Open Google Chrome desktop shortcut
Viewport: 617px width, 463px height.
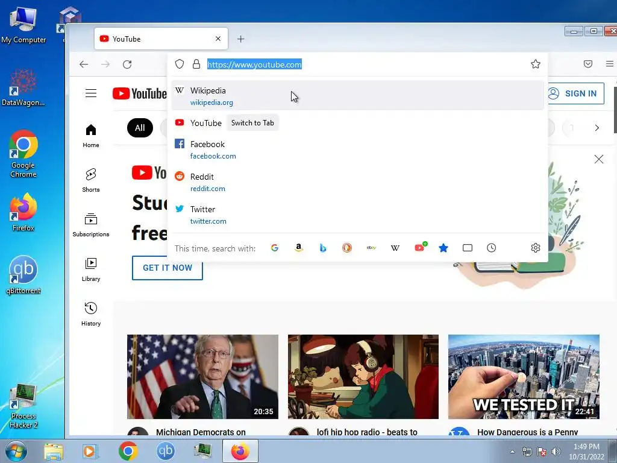[x=23, y=154]
